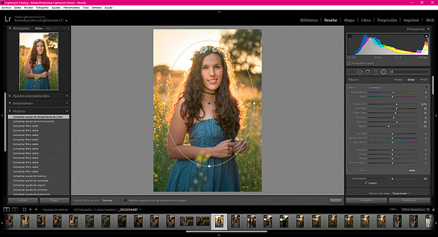The width and height of the screenshot is (438, 237).
Task: Toggle Fotografía original checkbox
Action: [349, 63]
